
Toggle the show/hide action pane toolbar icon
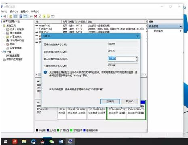[25, 16]
